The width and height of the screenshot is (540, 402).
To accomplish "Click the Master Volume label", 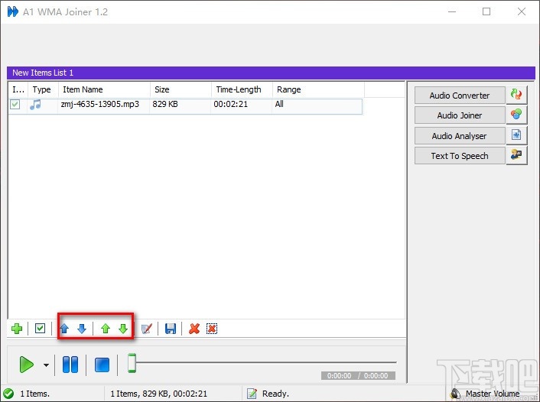I will point(493,394).
